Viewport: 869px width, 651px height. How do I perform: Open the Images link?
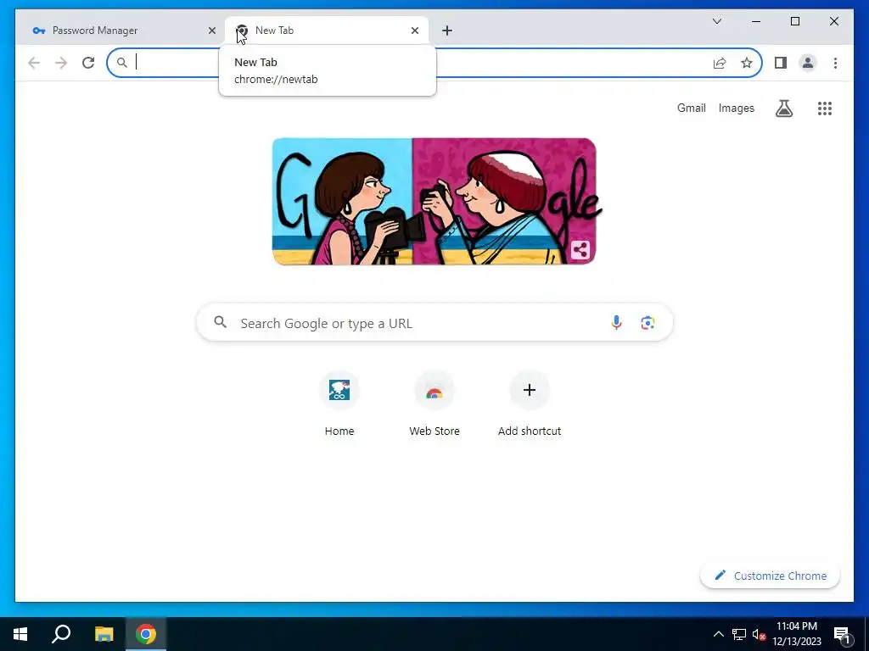(x=736, y=108)
